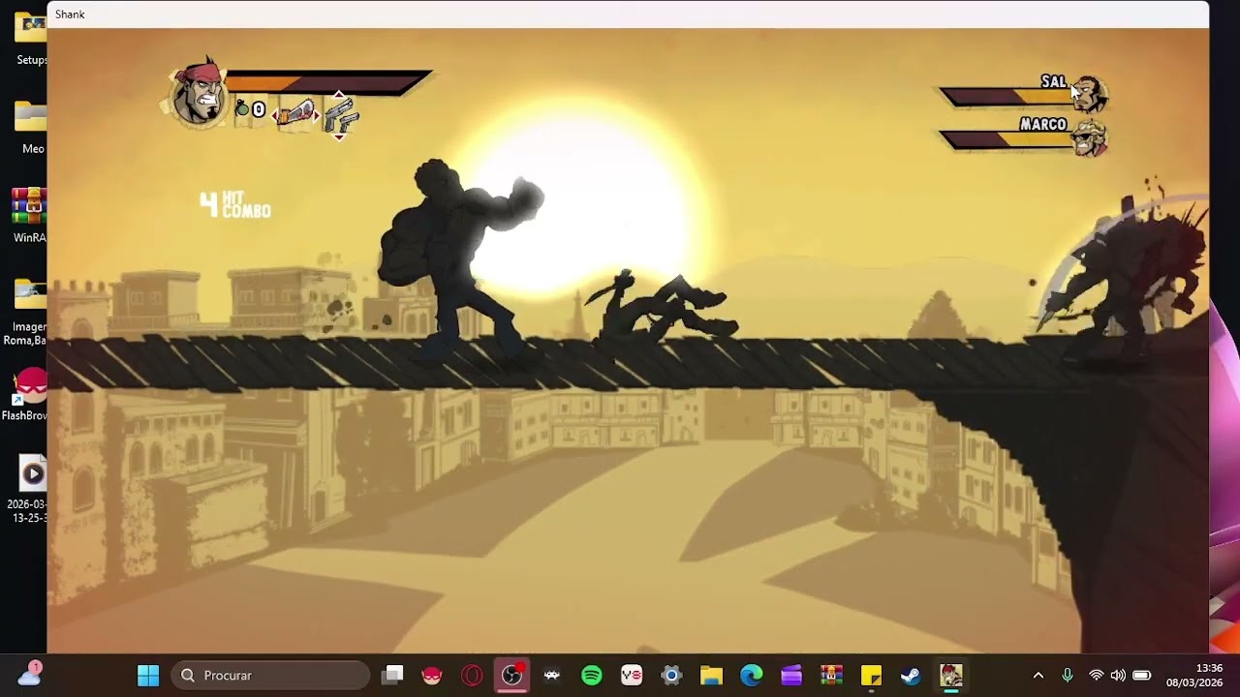This screenshot has height=697, width=1240.
Task: Launch Opera from the taskbar
Action: pos(472,676)
